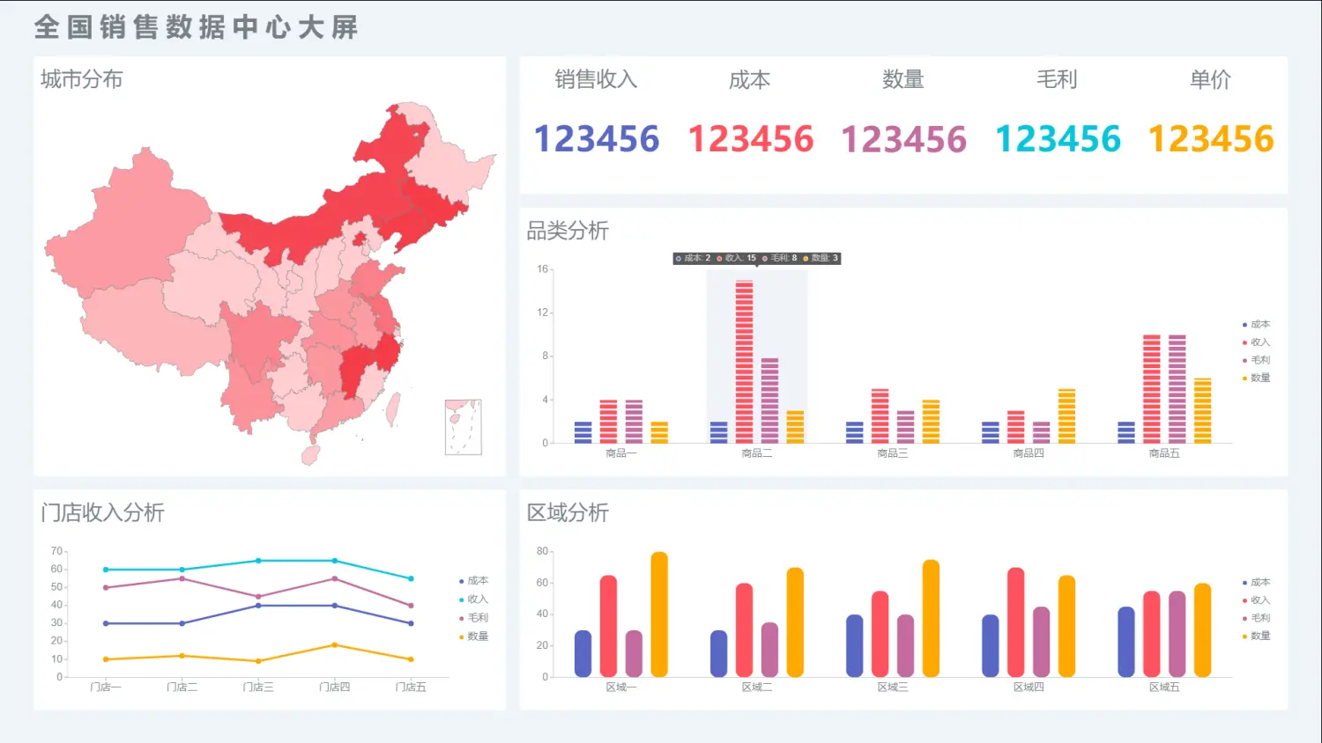Screen dimensions: 1322x743
Task: Click the orange 单价 number
Action: click(x=1210, y=139)
